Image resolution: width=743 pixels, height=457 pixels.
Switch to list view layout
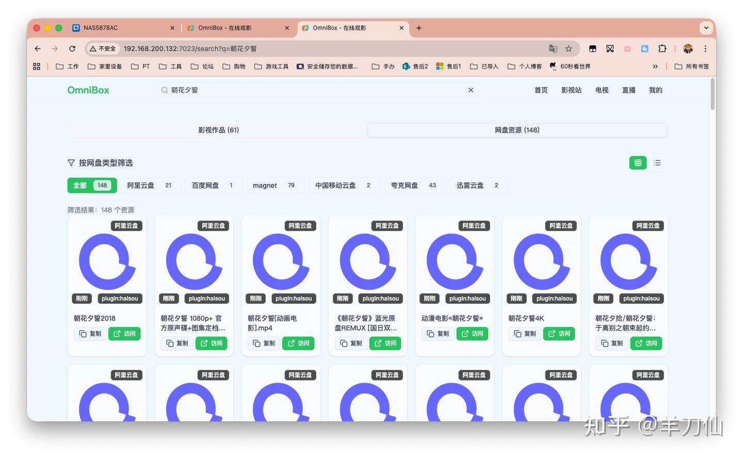657,163
